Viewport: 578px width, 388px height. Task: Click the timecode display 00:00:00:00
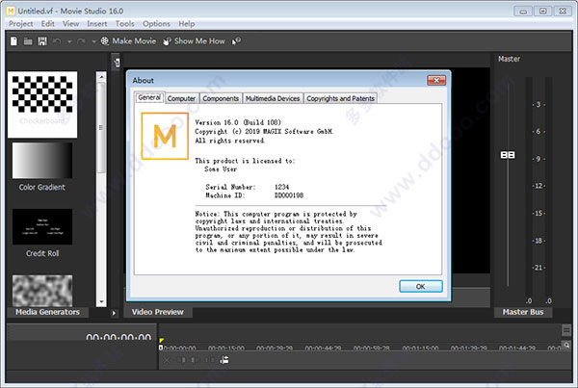point(118,337)
